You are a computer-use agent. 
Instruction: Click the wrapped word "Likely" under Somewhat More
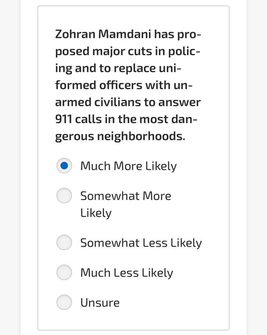(x=96, y=213)
